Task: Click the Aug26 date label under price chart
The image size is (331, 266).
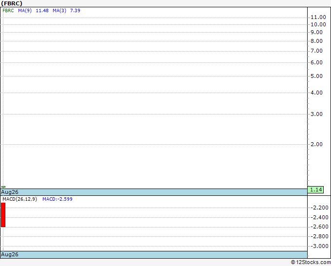Action: click(x=10, y=192)
